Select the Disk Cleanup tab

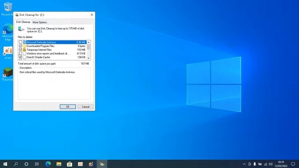click(23, 22)
